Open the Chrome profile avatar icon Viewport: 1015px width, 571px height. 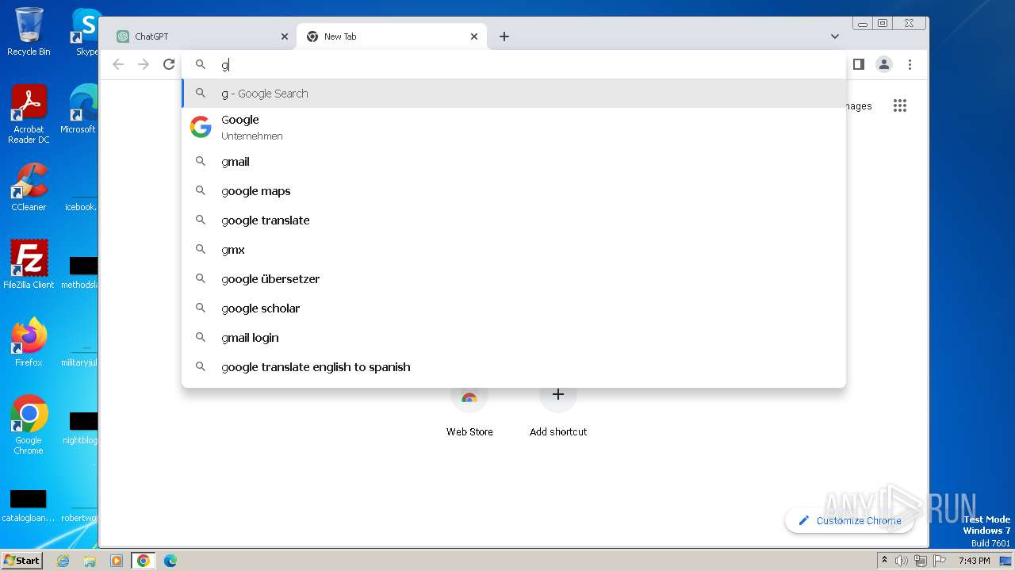884,64
